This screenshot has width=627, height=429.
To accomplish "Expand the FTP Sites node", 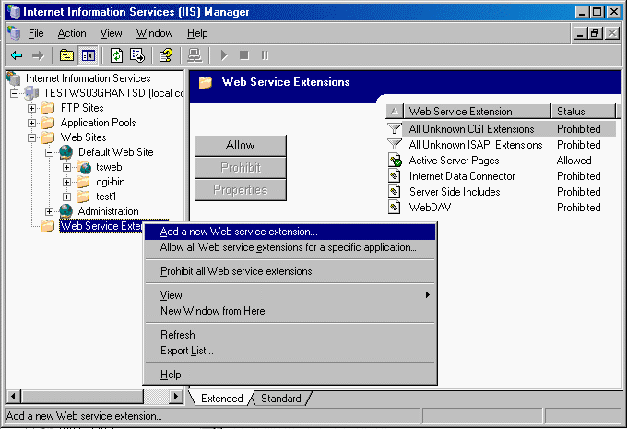I will coord(32,109).
